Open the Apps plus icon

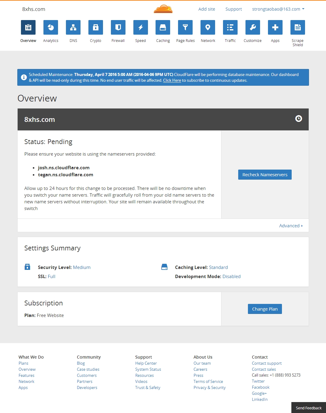tap(275, 27)
